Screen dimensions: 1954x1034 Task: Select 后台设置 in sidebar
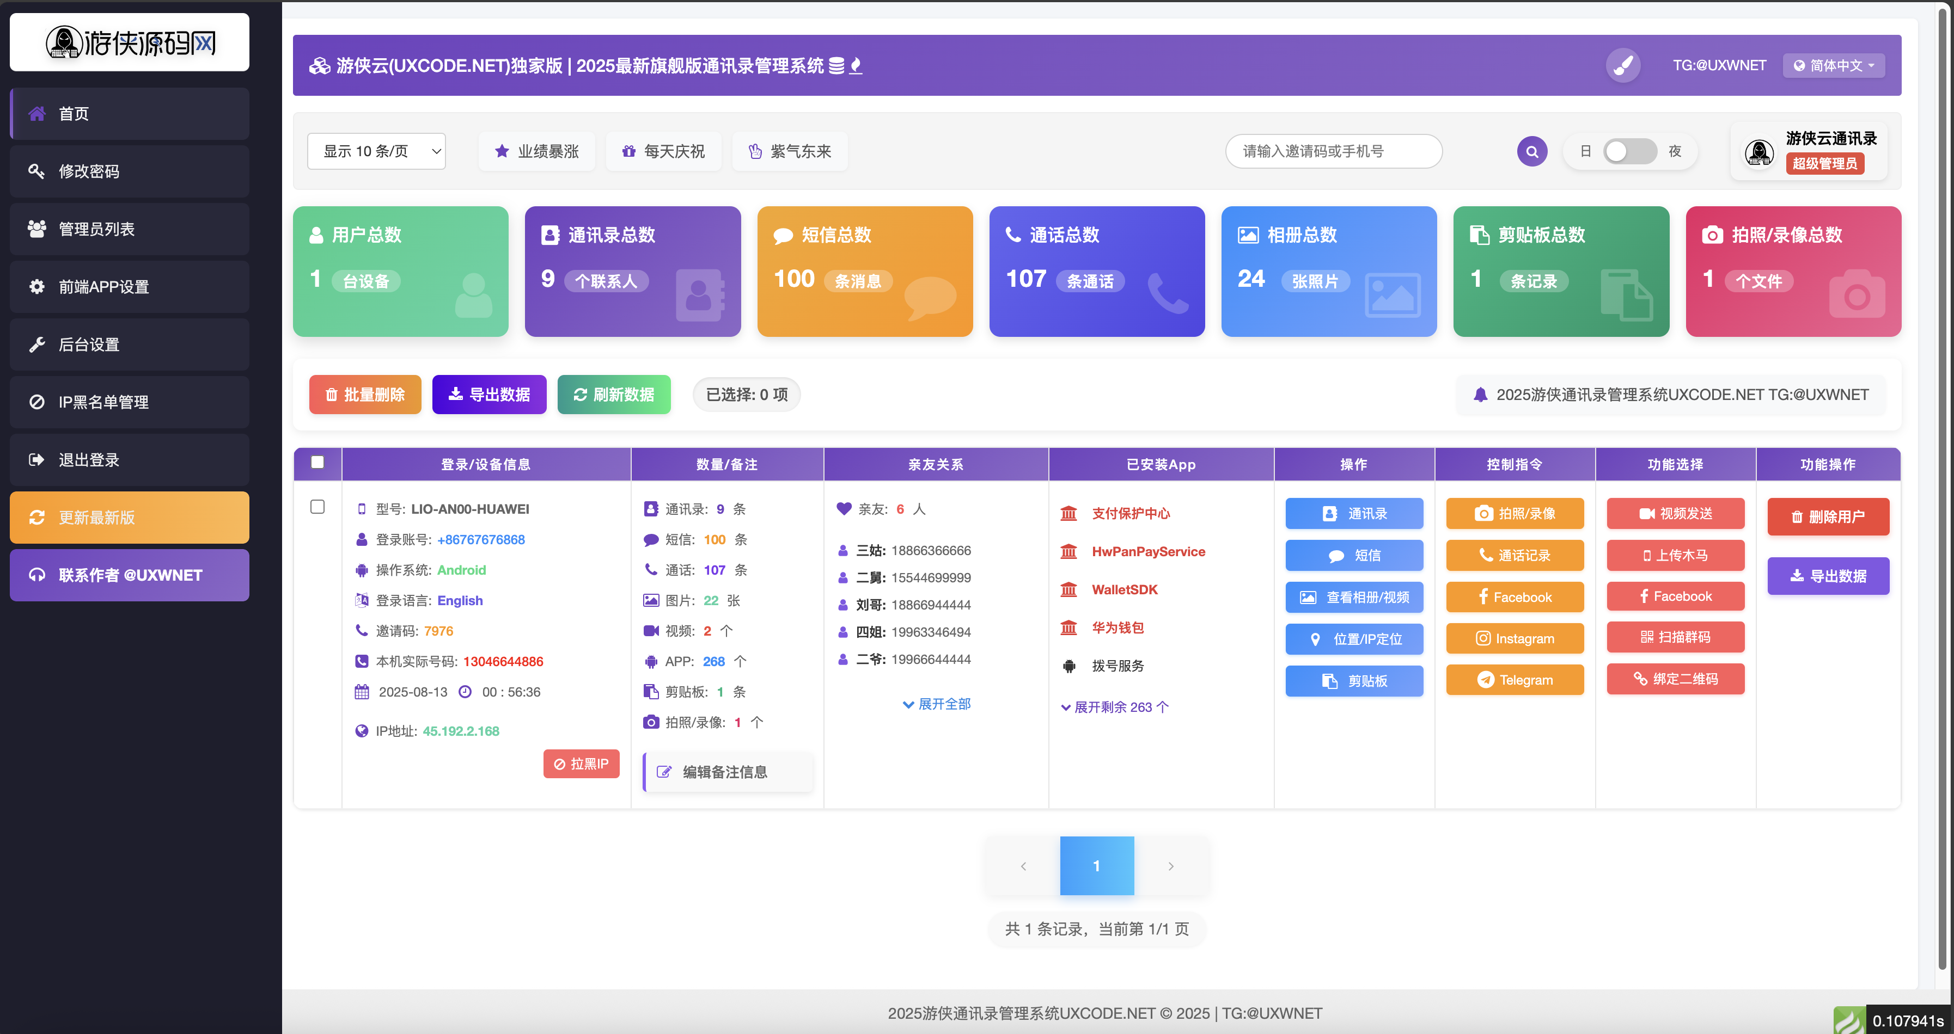130,344
